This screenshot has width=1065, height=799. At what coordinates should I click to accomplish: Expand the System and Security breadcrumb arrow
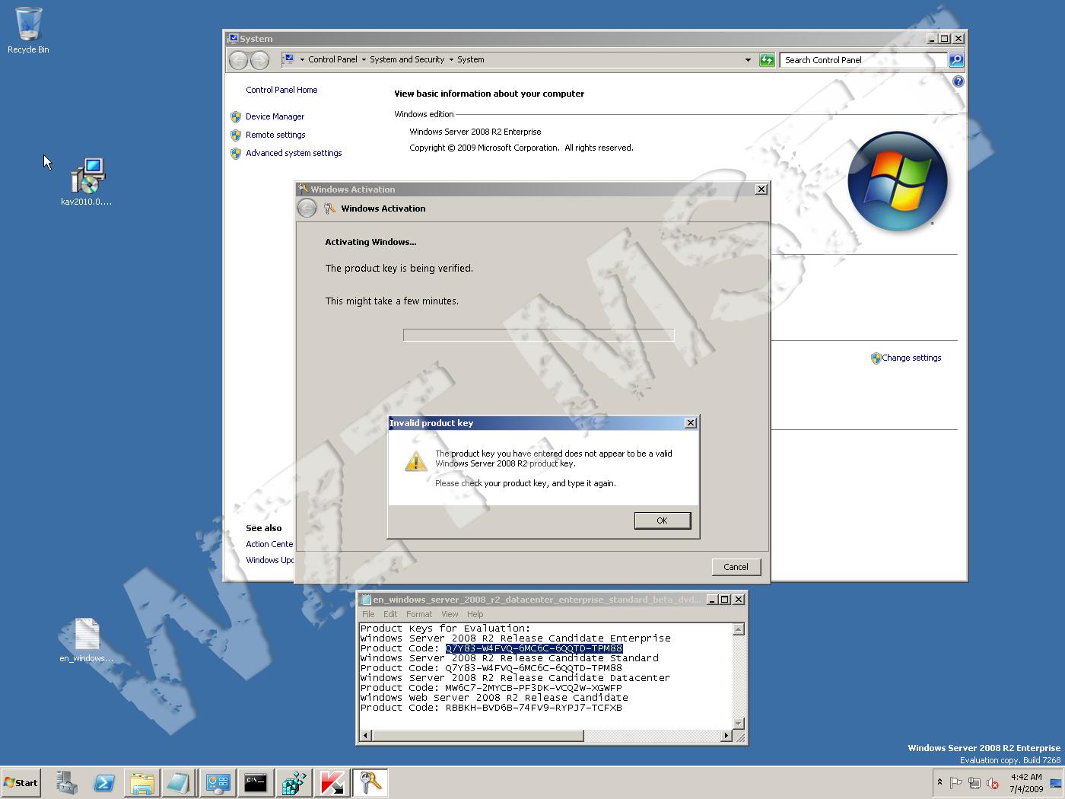pyautogui.click(x=451, y=59)
